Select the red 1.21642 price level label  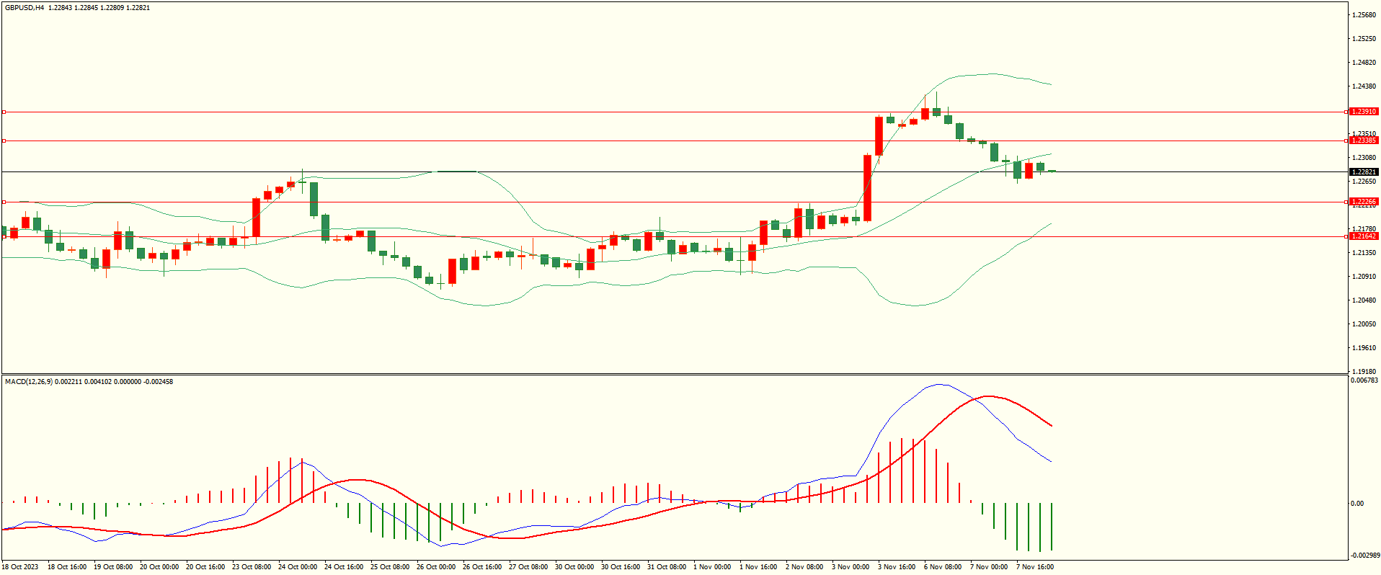[x=1364, y=236]
